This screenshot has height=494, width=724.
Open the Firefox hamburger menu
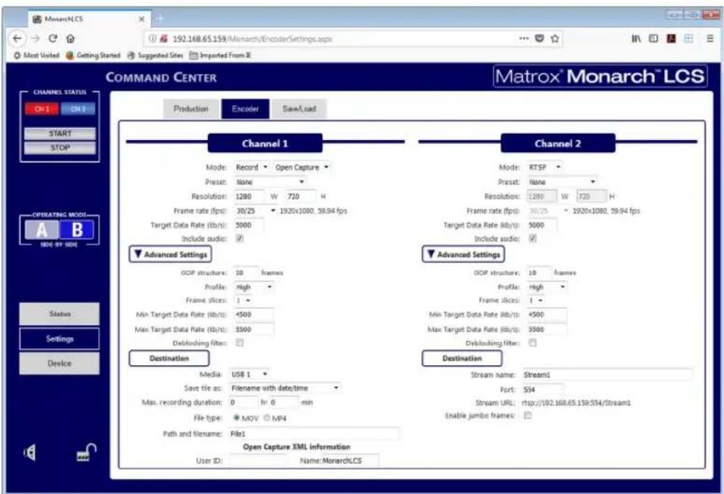[x=710, y=39]
